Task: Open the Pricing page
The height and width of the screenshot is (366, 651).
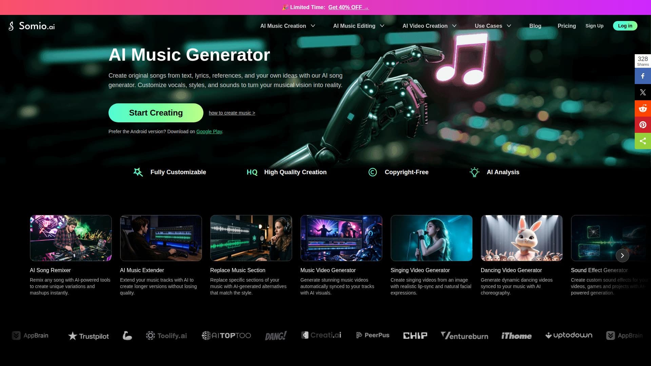Action: (567, 26)
